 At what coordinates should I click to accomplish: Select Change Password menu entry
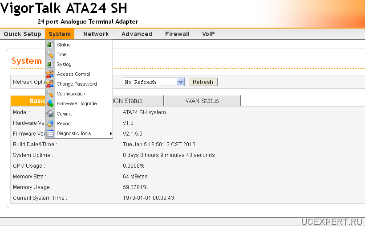[77, 84]
